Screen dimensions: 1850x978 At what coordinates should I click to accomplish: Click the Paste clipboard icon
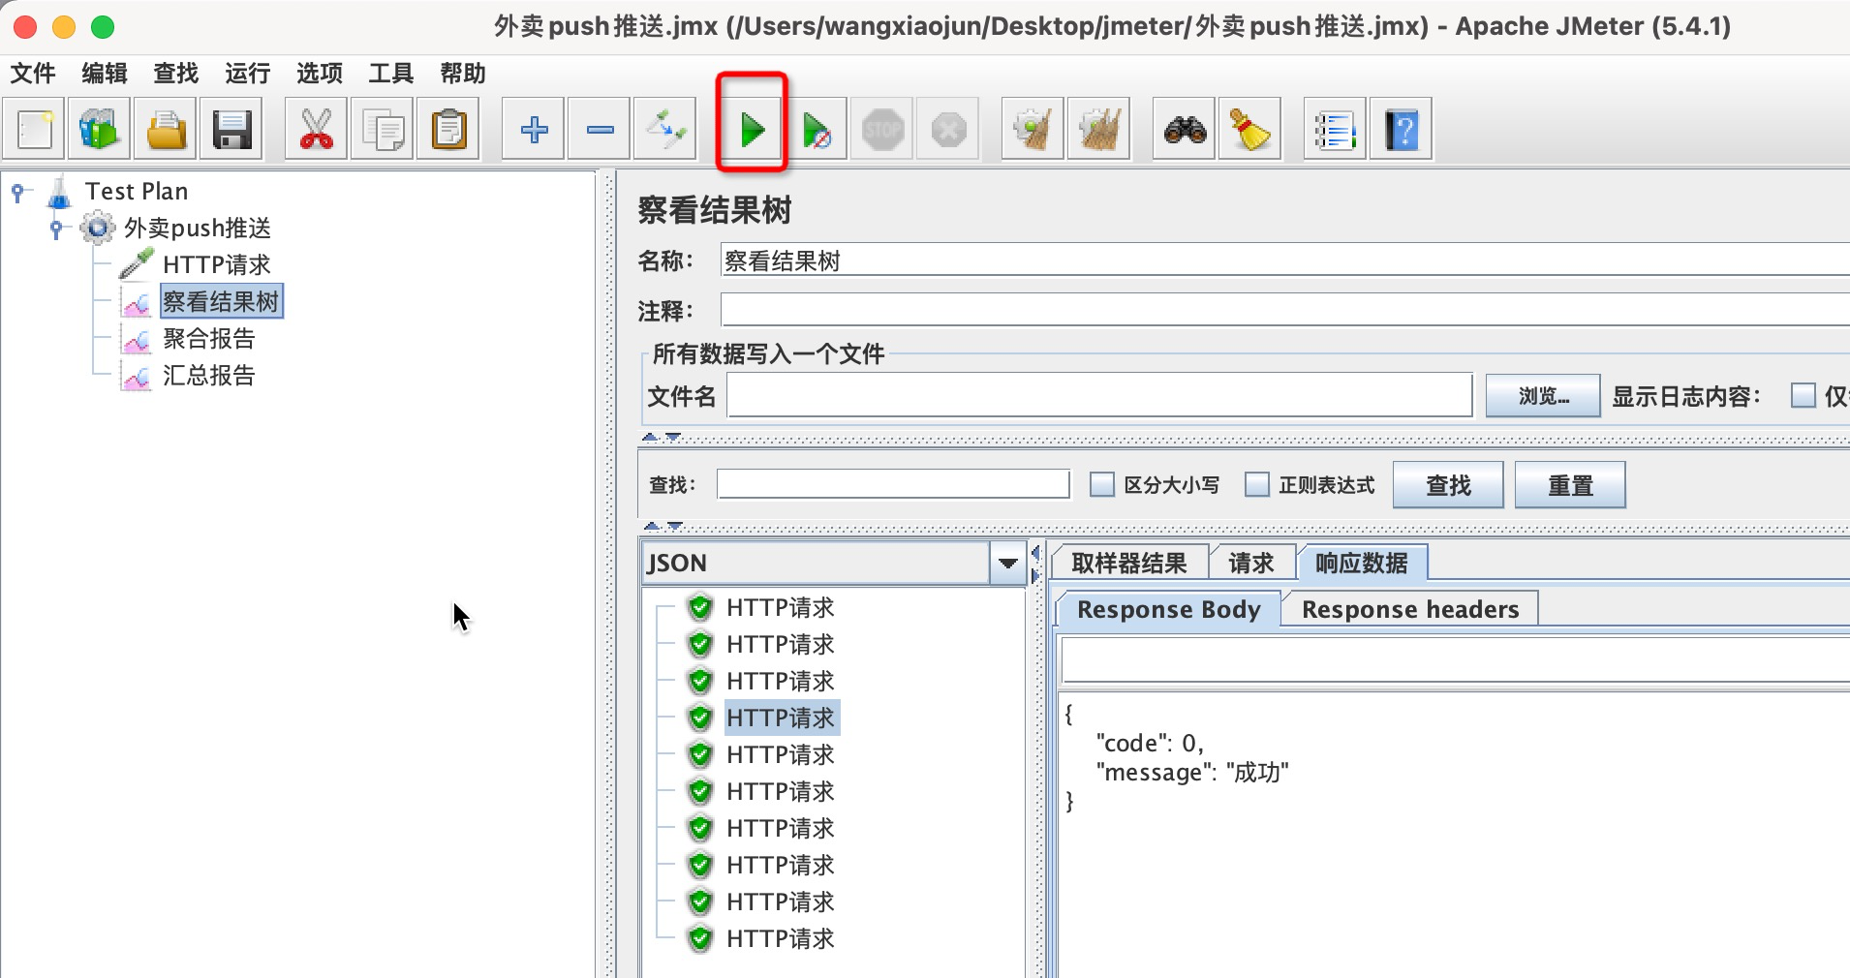(x=448, y=129)
